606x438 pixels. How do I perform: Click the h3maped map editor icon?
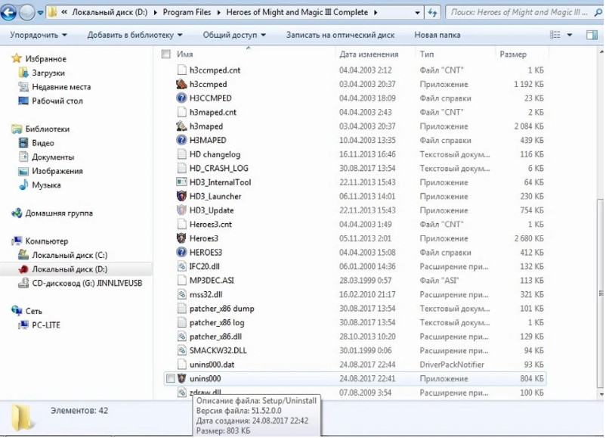point(181,126)
